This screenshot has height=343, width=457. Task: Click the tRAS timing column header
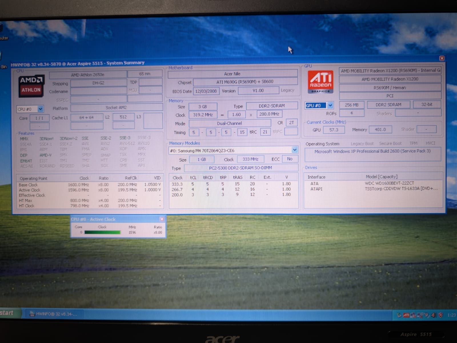238,177
